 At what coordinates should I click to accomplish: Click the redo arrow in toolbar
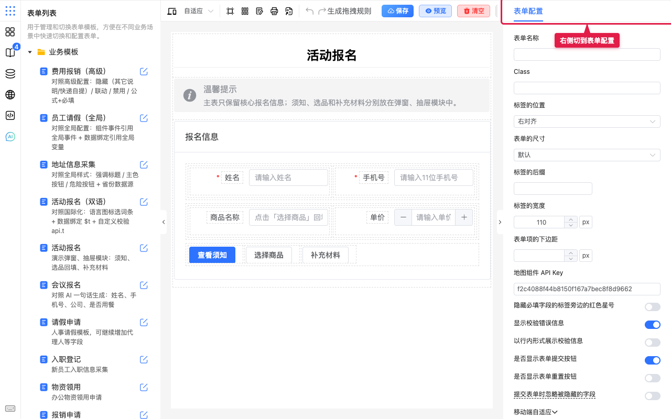click(x=322, y=11)
